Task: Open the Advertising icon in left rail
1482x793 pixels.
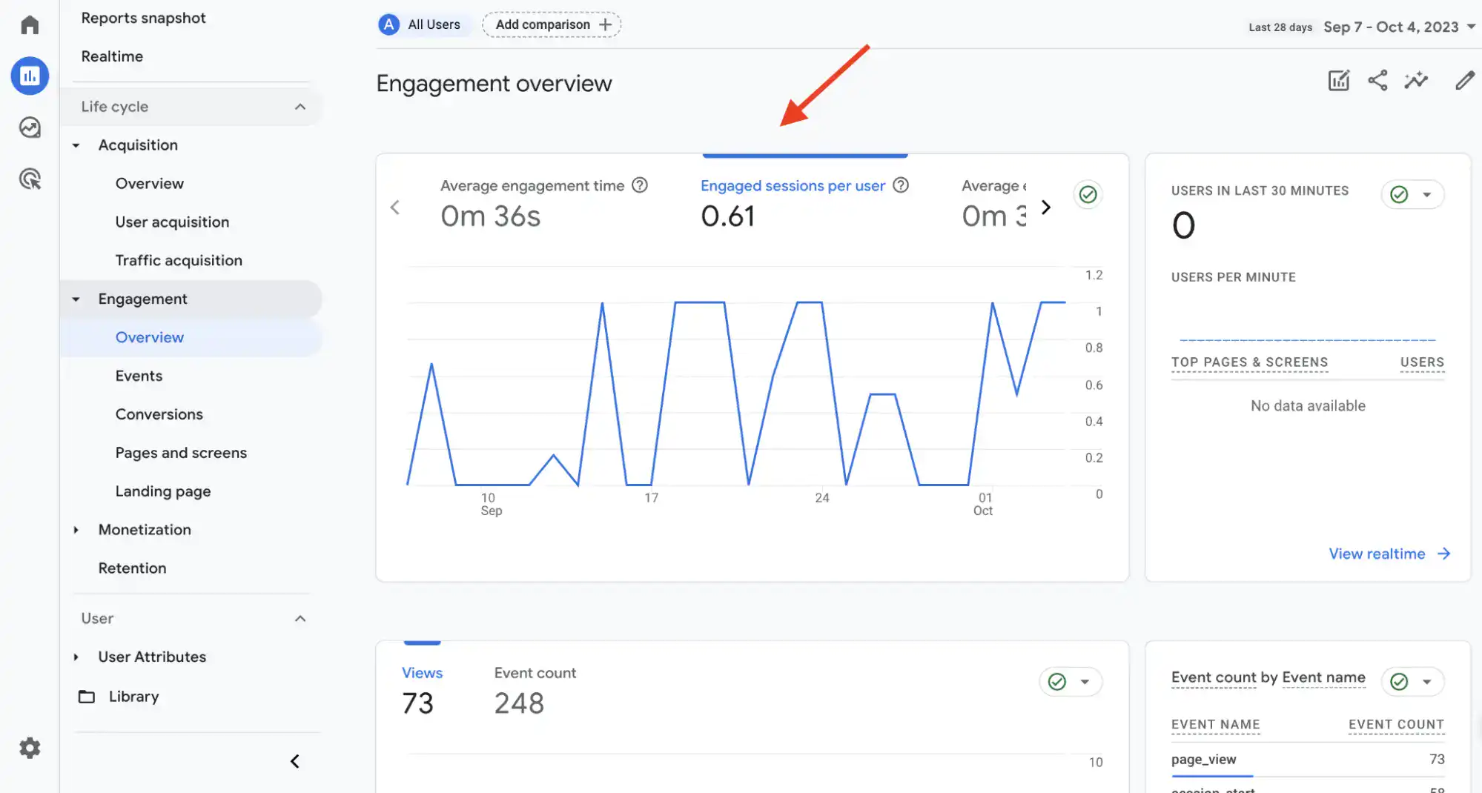Action: tap(30, 179)
